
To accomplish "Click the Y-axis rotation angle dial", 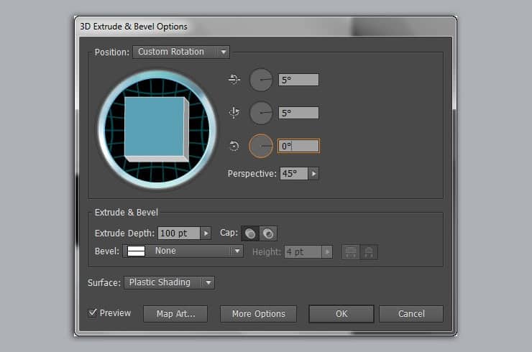I will 261,113.
